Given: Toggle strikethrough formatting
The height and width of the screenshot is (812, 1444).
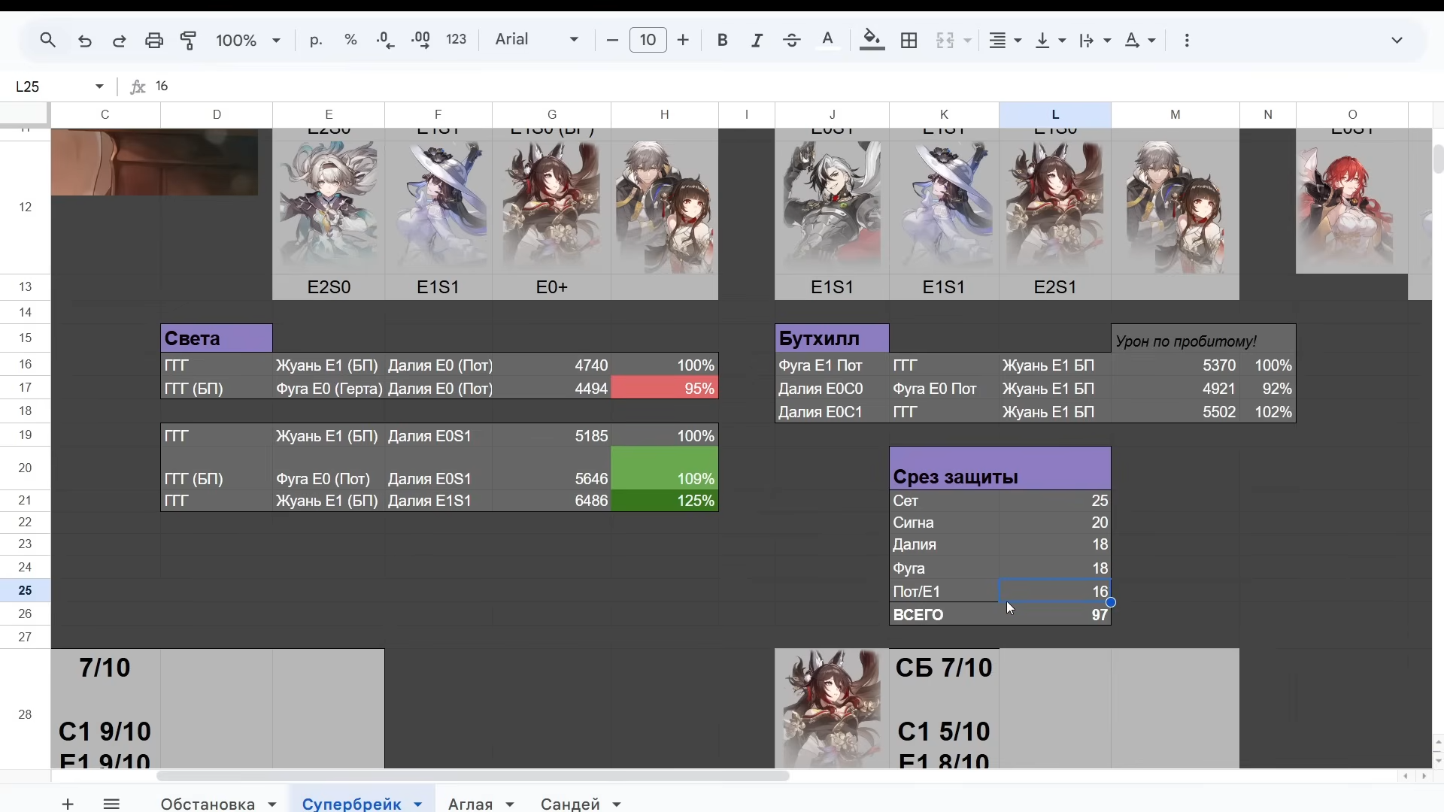Looking at the screenshot, I should tap(792, 41).
